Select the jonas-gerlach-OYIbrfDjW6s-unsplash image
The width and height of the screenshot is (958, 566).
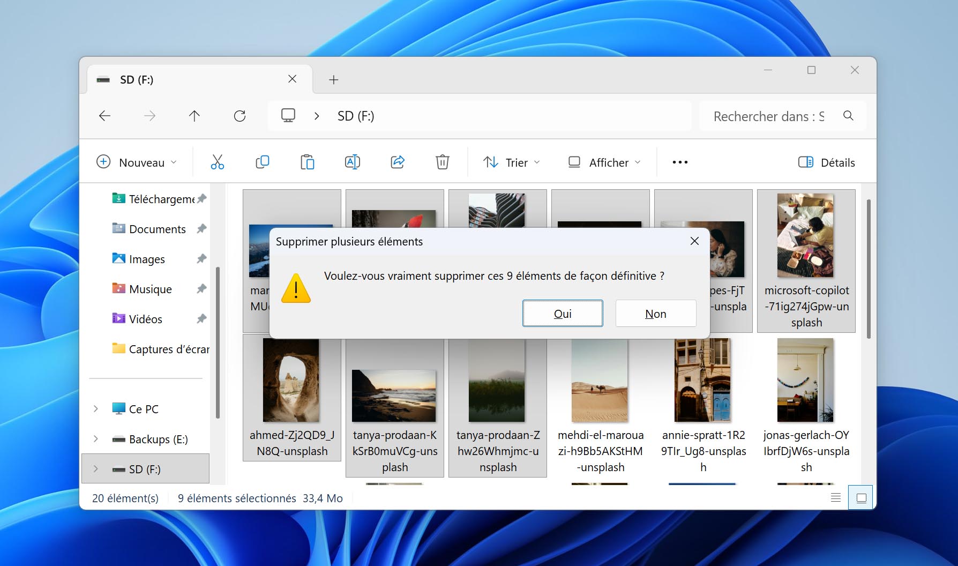806,405
